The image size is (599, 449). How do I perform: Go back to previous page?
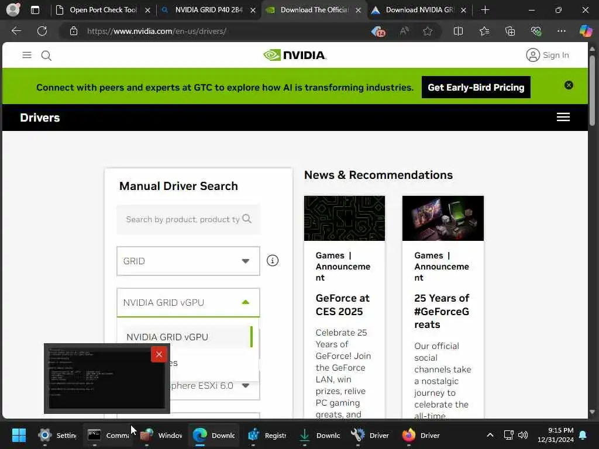coord(16,31)
